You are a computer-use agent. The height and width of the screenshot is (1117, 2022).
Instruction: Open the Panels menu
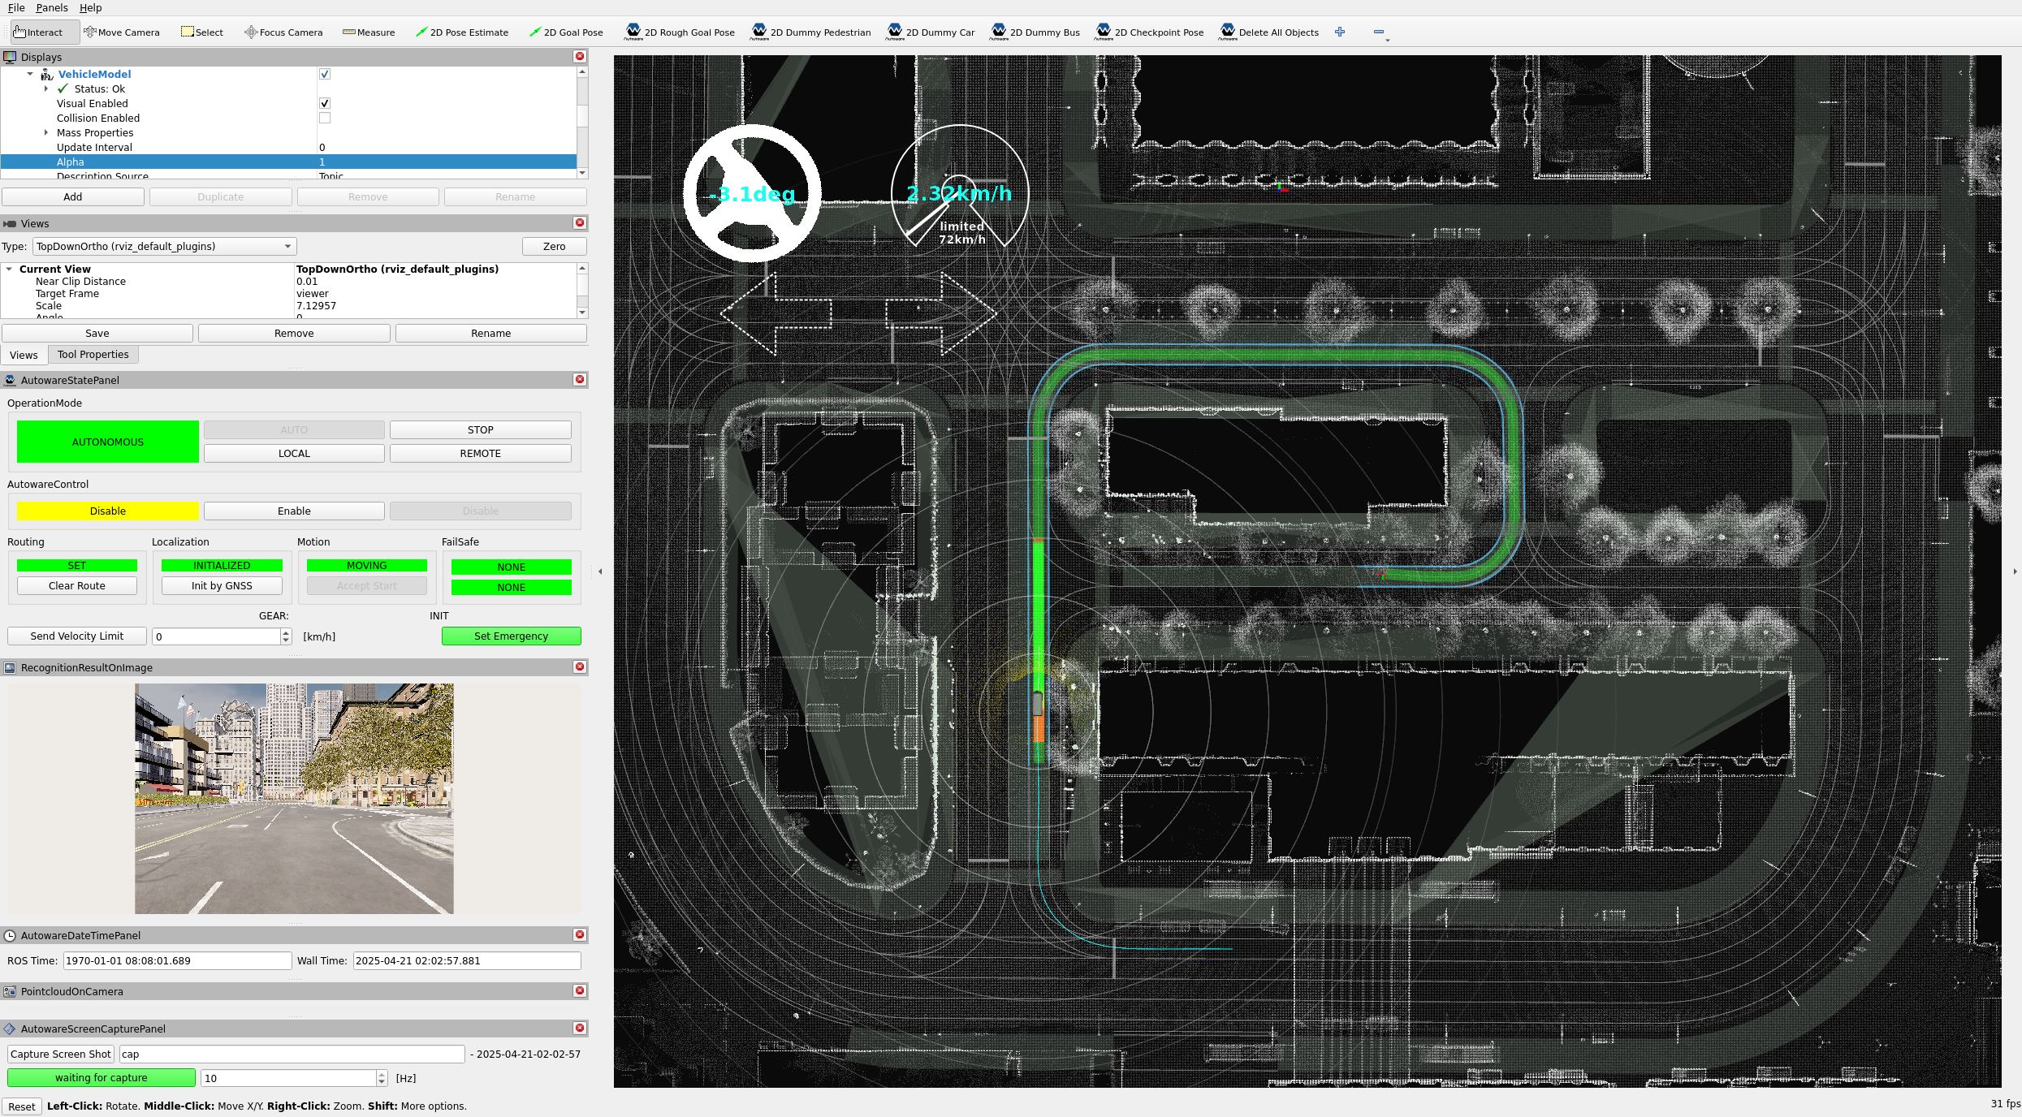point(51,7)
